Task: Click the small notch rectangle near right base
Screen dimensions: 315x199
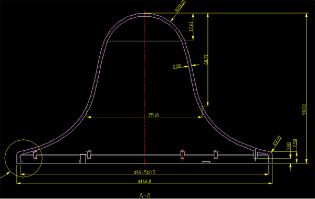Action: pyautogui.click(x=206, y=162)
